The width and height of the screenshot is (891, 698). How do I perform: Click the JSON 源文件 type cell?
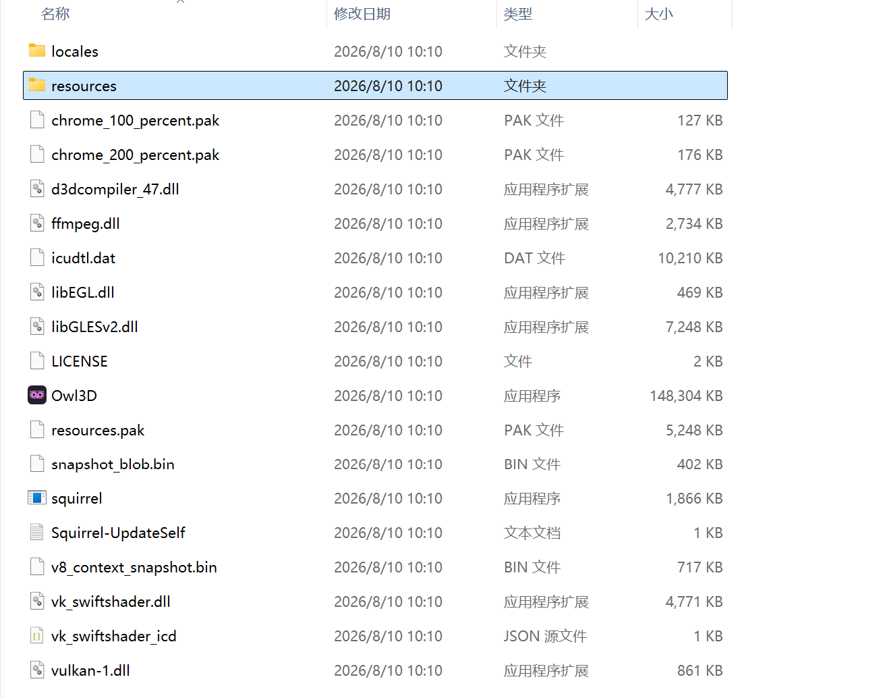click(545, 636)
